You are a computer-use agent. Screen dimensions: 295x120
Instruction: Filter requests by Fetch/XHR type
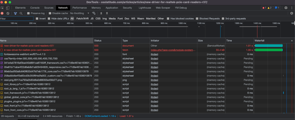click(82, 19)
